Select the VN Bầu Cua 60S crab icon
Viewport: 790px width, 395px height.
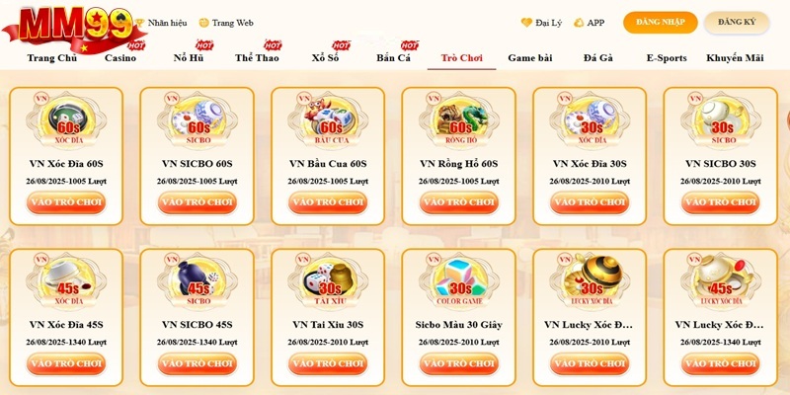tap(328, 120)
